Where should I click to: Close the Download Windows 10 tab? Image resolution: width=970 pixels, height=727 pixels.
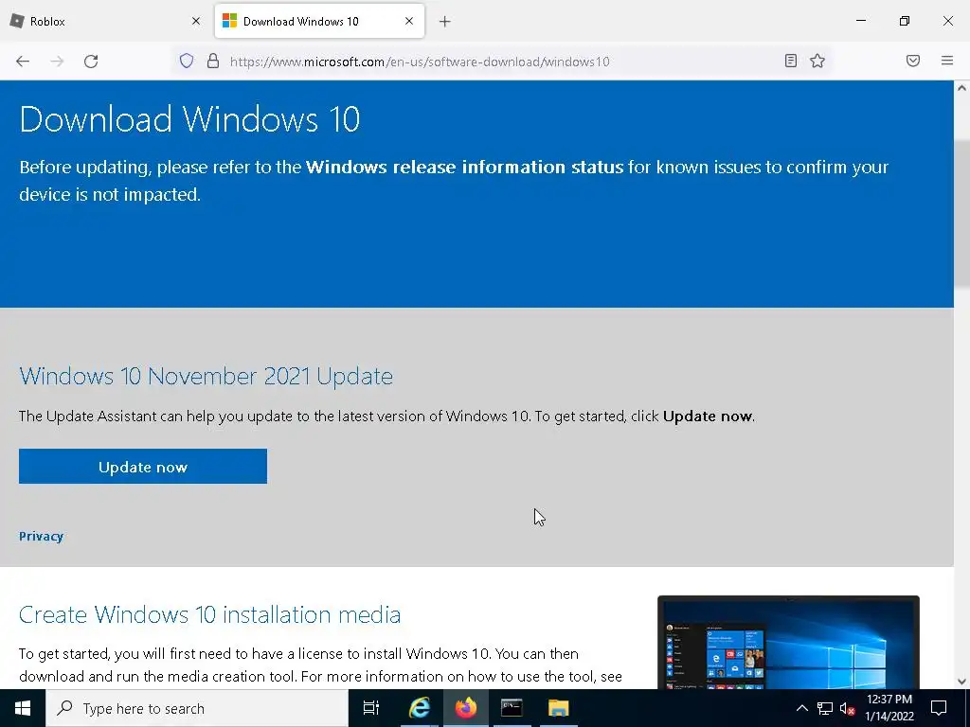pyautogui.click(x=409, y=21)
